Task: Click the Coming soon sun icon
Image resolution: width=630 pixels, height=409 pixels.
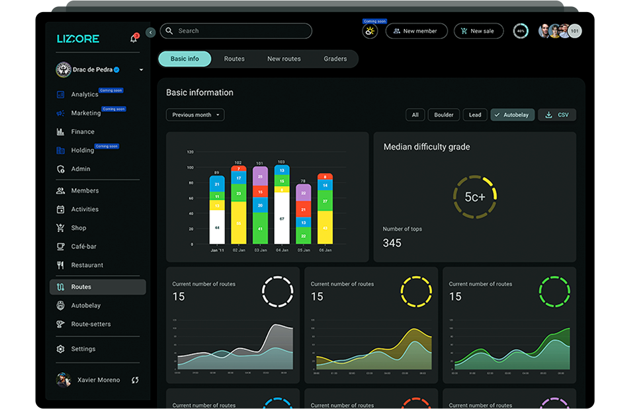Action: coord(370,31)
